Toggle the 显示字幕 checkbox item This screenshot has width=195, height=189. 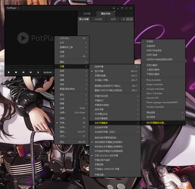[115, 71]
